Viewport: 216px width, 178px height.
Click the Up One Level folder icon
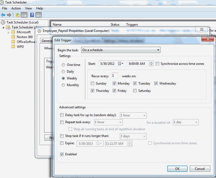click(18, 15)
